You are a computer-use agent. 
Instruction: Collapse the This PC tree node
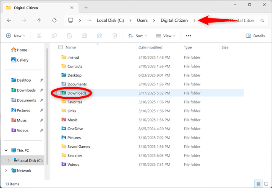coord(6,150)
